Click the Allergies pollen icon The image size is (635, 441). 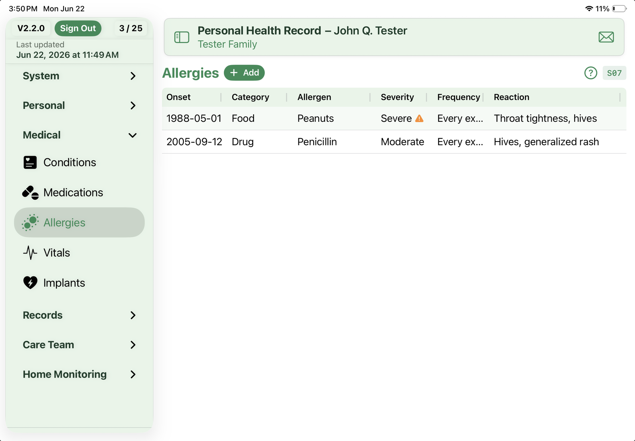click(30, 223)
